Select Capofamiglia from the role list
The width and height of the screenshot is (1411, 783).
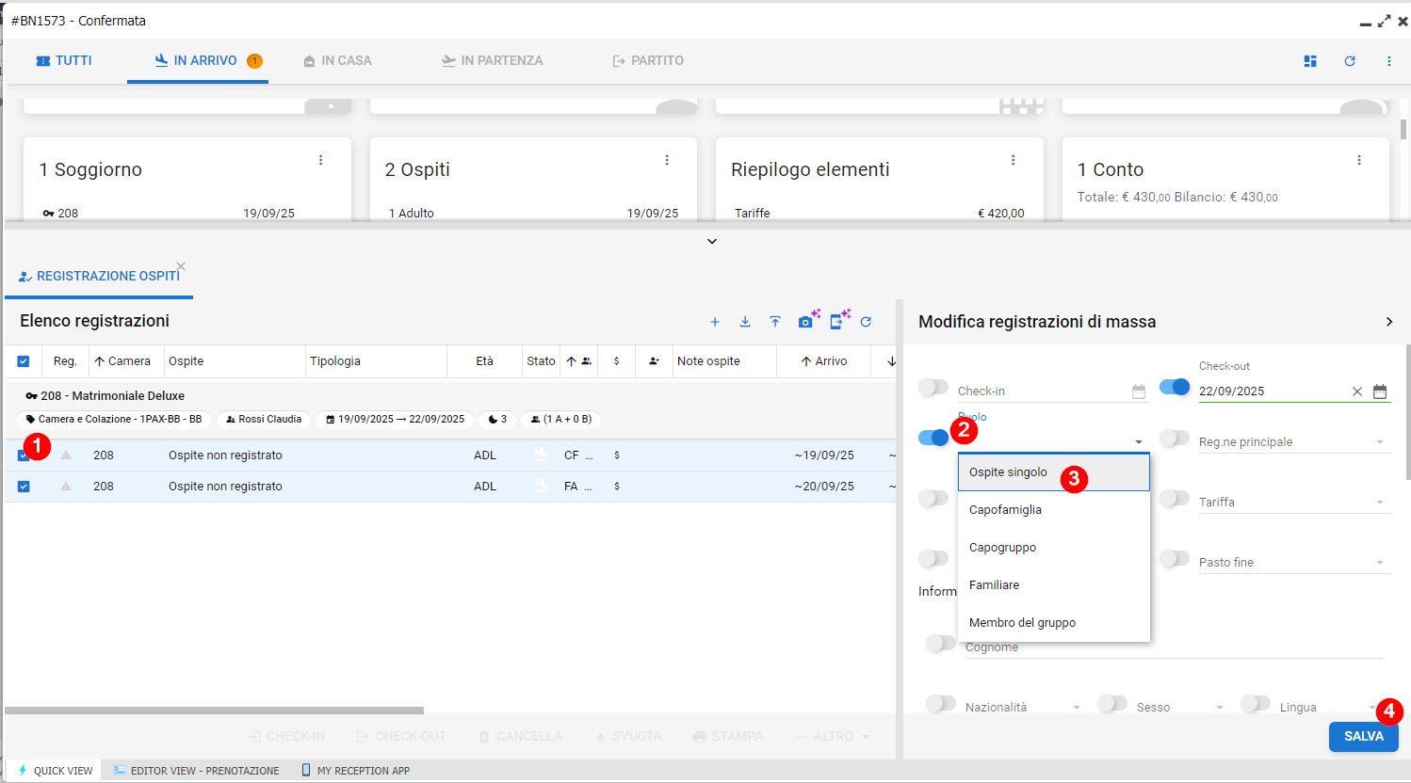coord(1005,510)
